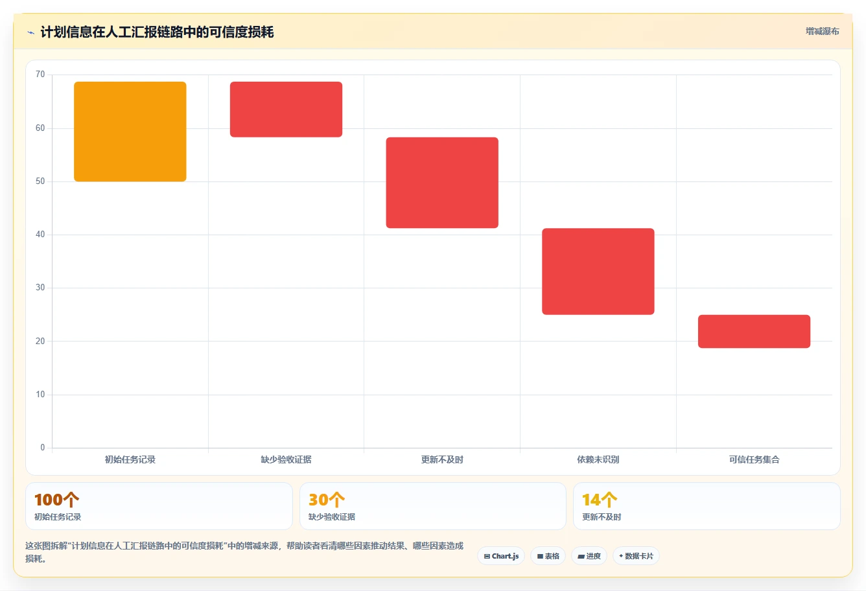Click the y-axis value 20
The image size is (866, 591).
click(x=40, y=342)
